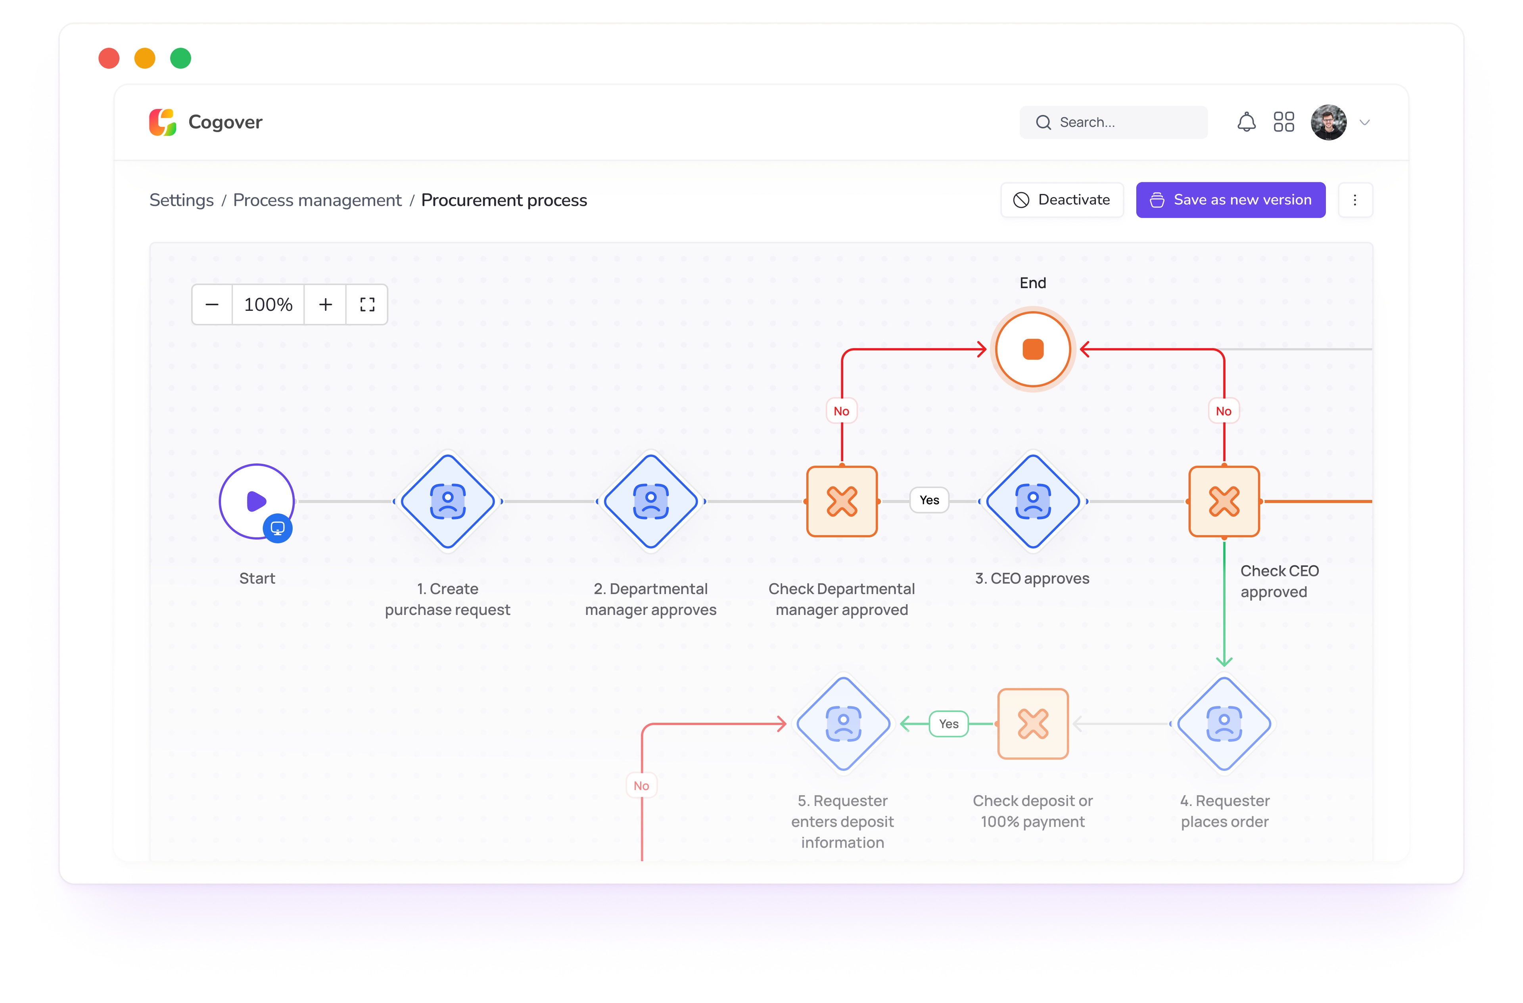Close the window with red button

coord(109,58)
